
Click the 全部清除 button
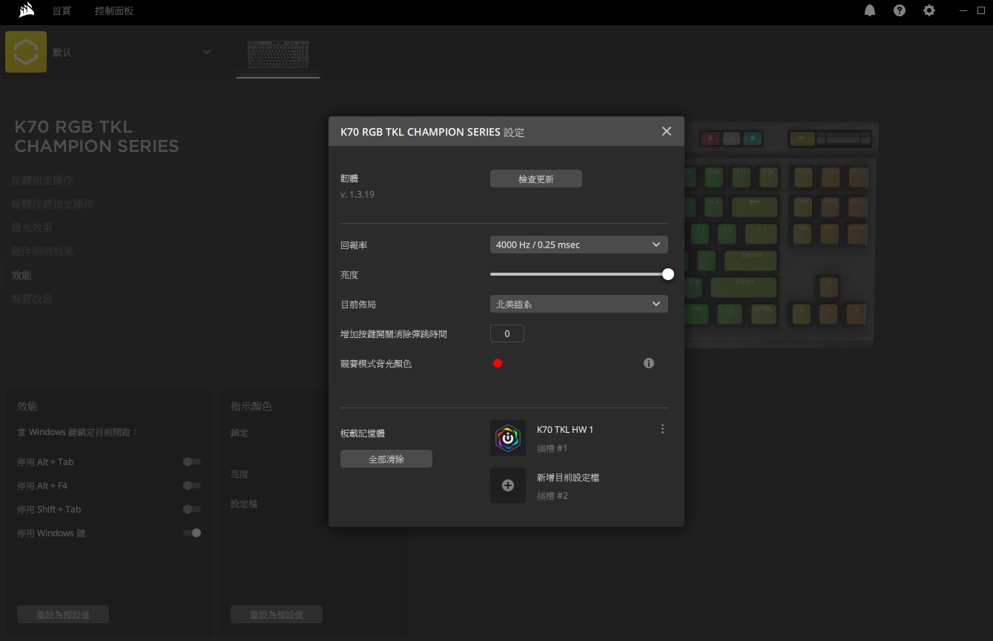[386, 459]
